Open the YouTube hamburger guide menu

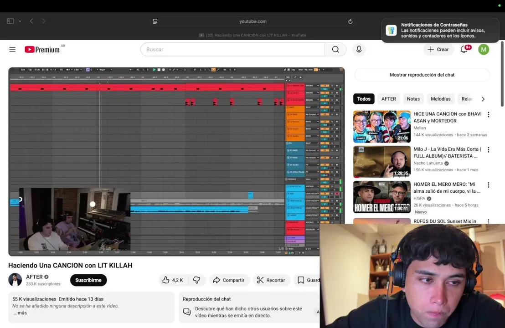pyautogui.click(x=12, y=49)
